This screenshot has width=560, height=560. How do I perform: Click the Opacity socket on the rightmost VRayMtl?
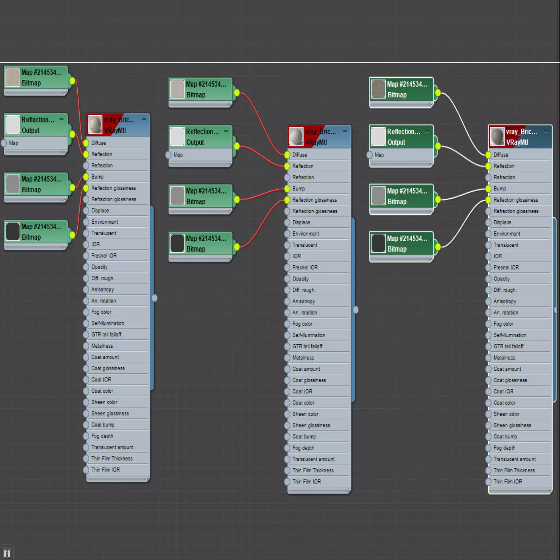pyautogui.click(x=488, y=279)
